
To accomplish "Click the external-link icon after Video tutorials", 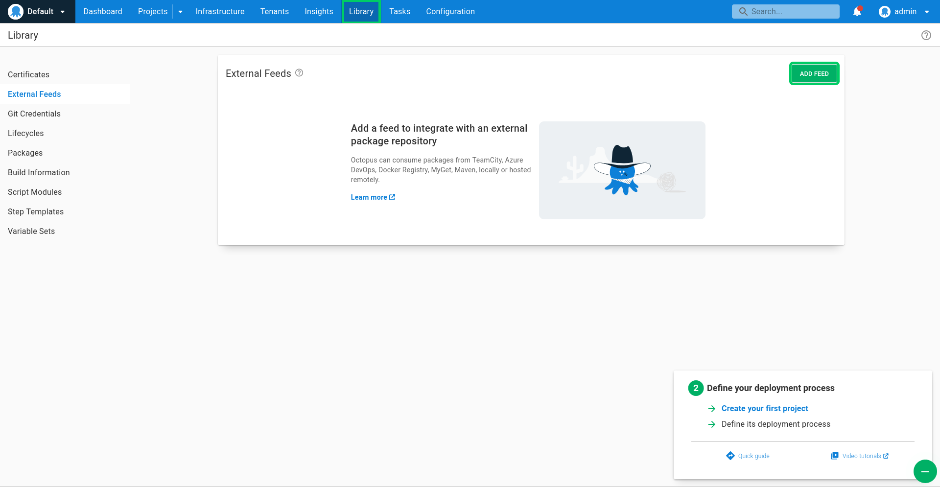I will 886,456.
